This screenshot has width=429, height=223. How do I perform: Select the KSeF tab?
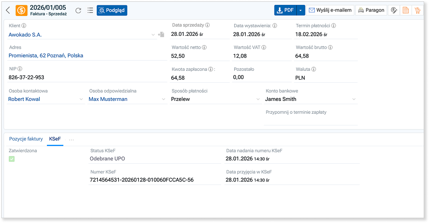coord(55,139)
